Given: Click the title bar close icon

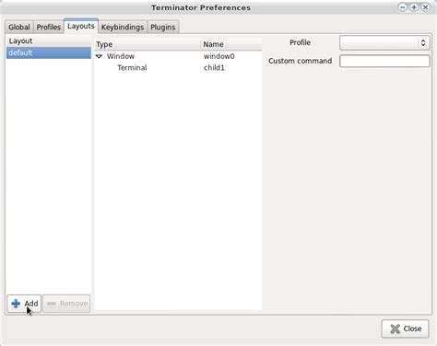Looking at the screenshot, I should (x=425, y=7).
